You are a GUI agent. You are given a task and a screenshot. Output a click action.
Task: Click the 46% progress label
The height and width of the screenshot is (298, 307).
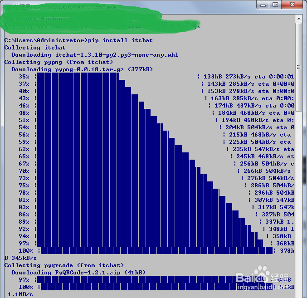pyautogui.click(x=24, y=106)
